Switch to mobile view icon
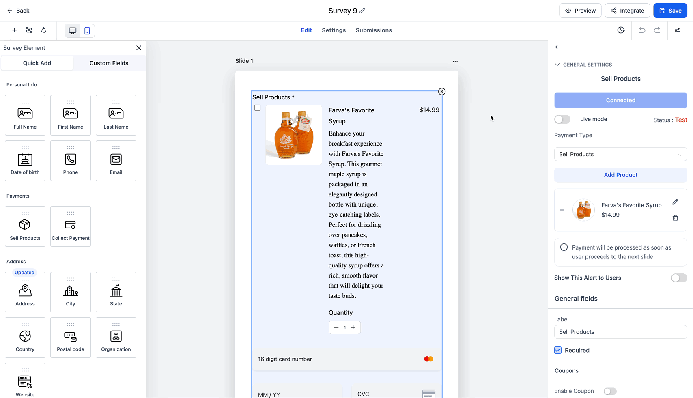The image size is (693, 398). pyautogui.click(x=87, y=31)
